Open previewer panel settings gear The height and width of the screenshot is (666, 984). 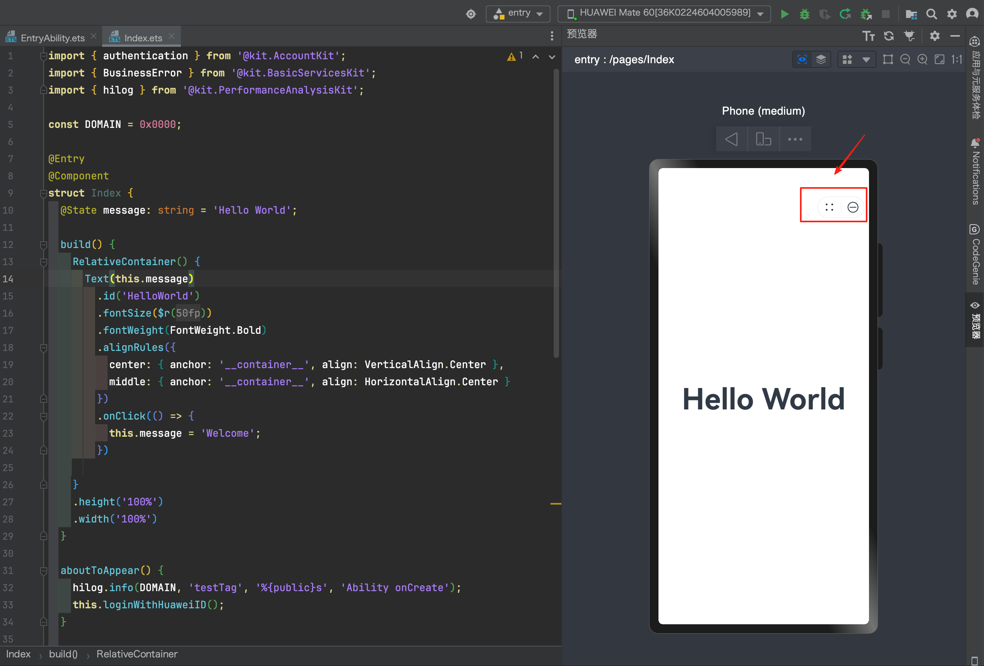934,36
